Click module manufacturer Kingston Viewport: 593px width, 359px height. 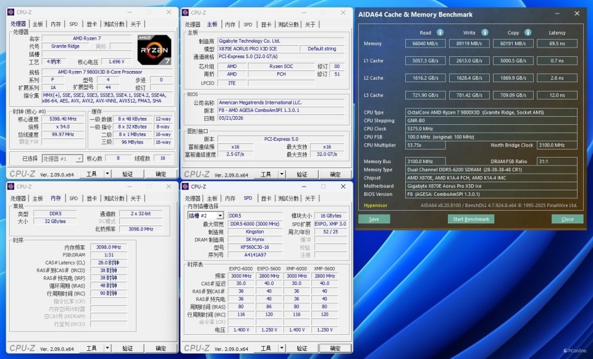pos(254,232)
